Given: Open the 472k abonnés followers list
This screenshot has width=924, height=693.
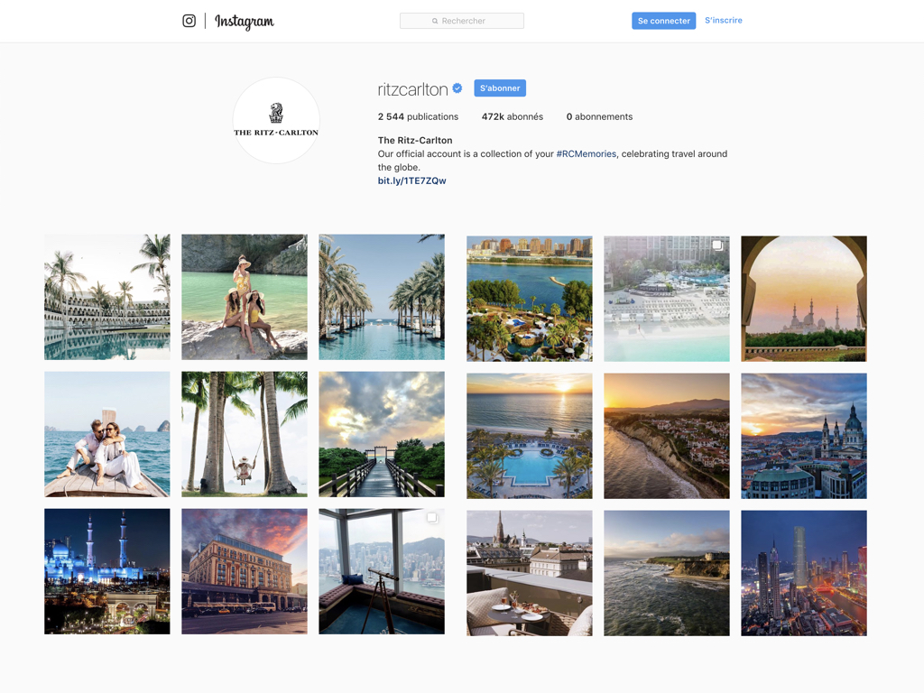Looking at the screenshot, I should 512,116.
